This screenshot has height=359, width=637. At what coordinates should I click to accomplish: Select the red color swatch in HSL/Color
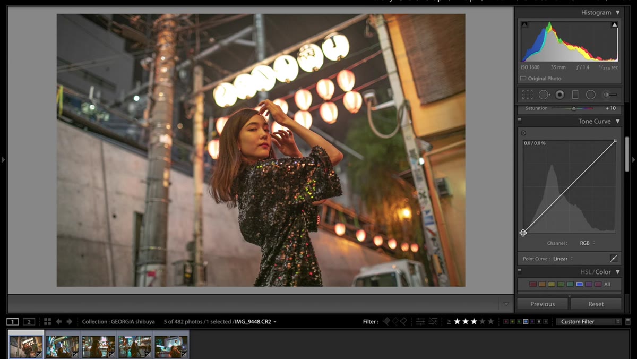pos(533,284)
